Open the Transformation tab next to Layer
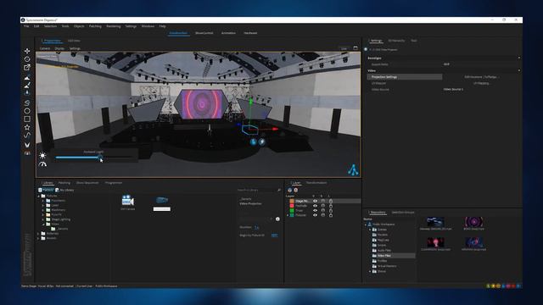Viewport: 543px width, 305px height. (316, 183)
